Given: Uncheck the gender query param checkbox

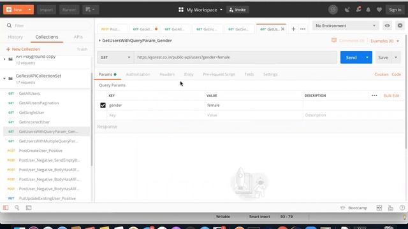Looking at the screenshot, I should point(103,105).
